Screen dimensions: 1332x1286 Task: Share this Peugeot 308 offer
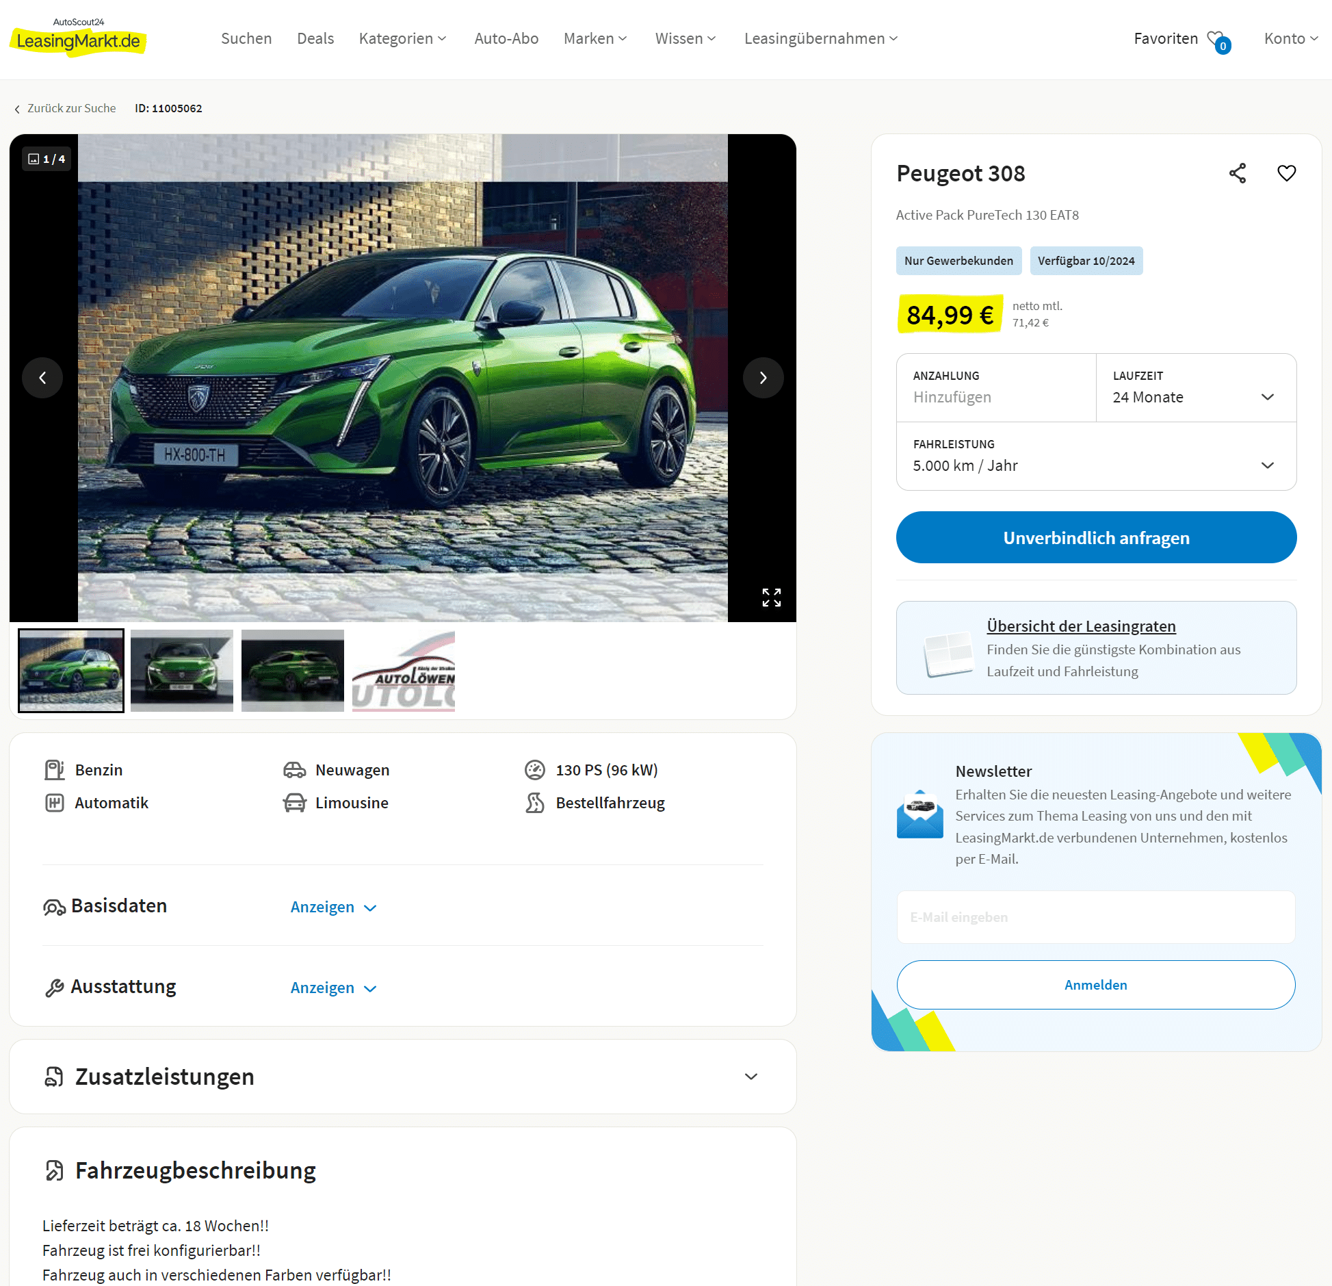pyautogui.click(x=1238, y=173)
